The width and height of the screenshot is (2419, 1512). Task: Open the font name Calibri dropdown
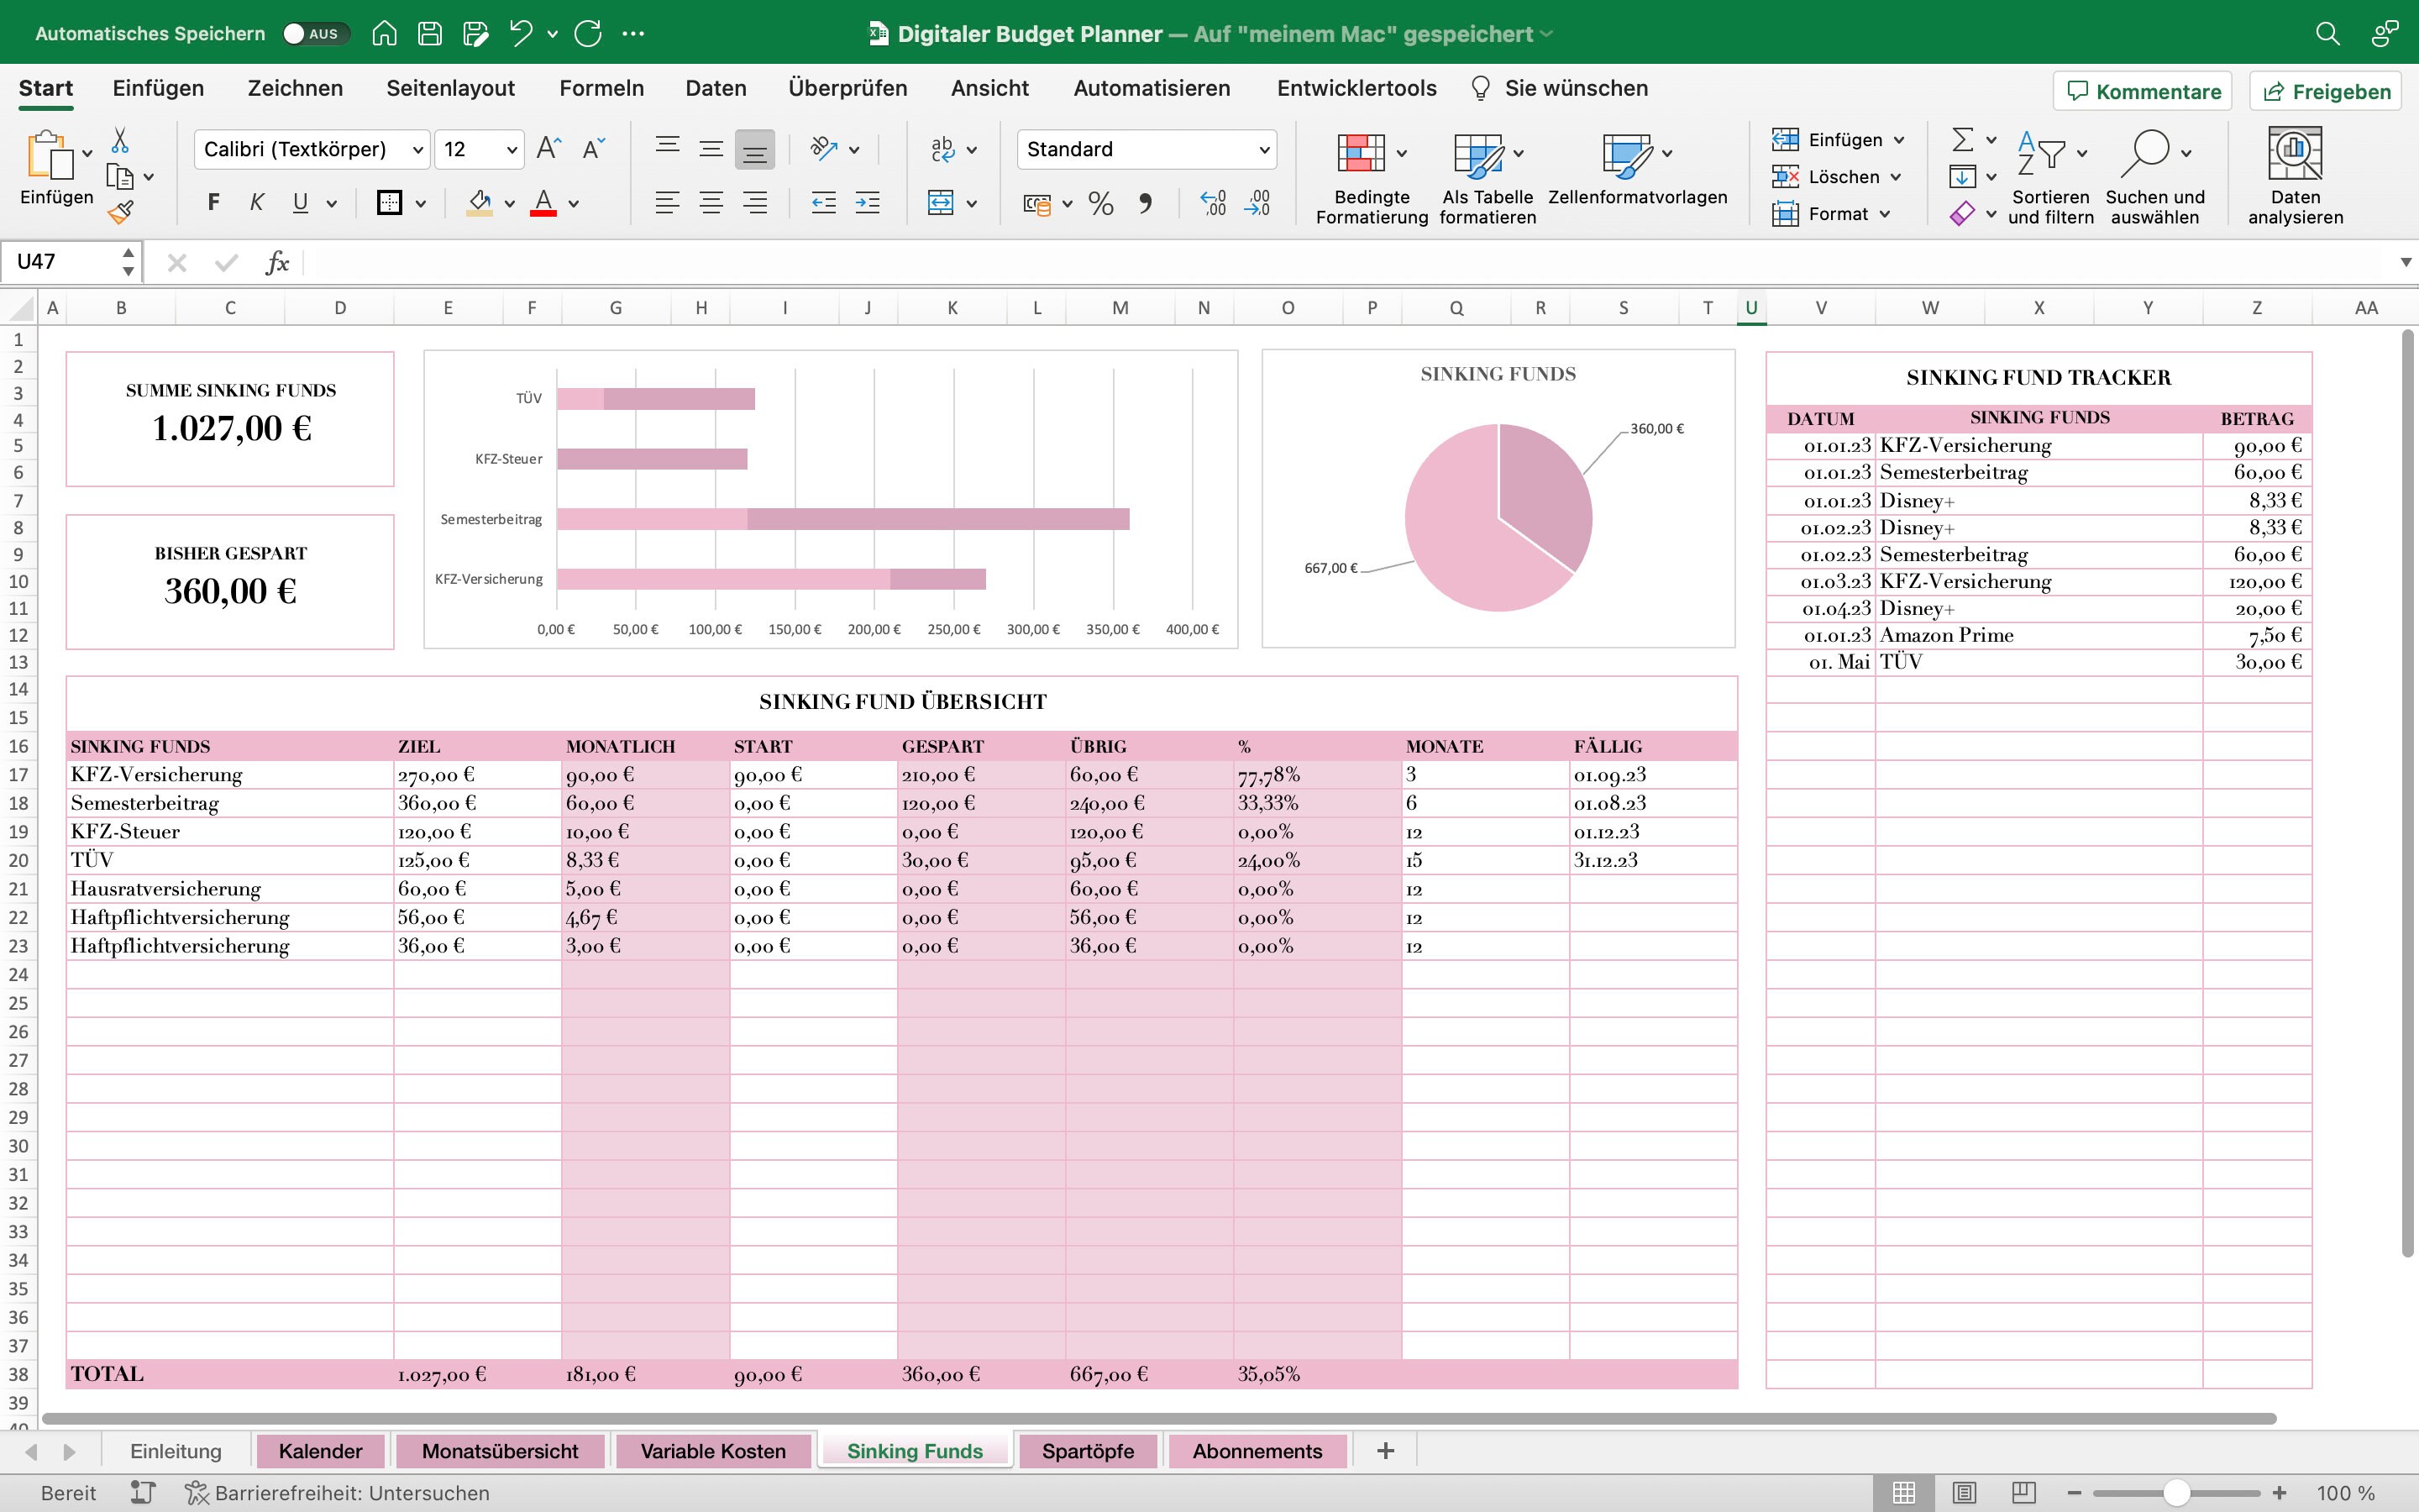(x=417, y=150)
